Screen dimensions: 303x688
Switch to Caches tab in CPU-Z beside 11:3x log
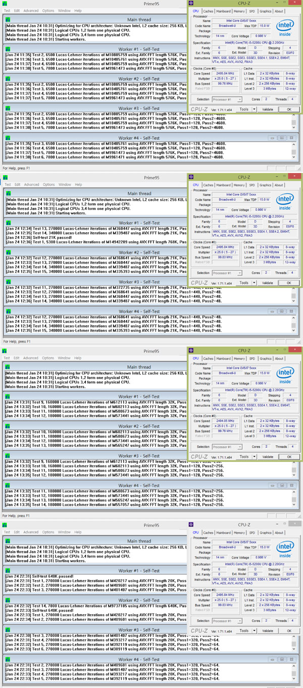click(x=208, y=11)
